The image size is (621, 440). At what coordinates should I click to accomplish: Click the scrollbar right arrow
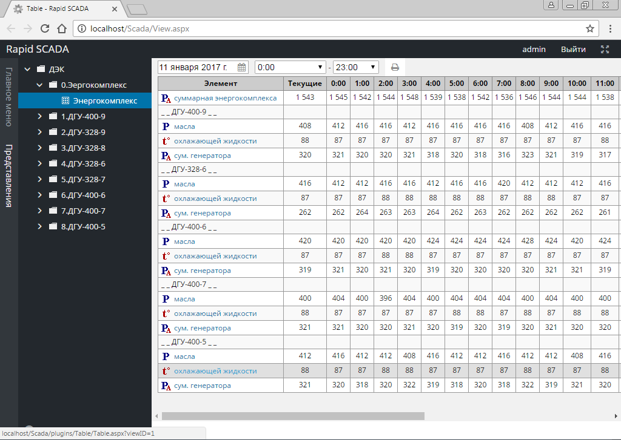click(x=616, y=416)
